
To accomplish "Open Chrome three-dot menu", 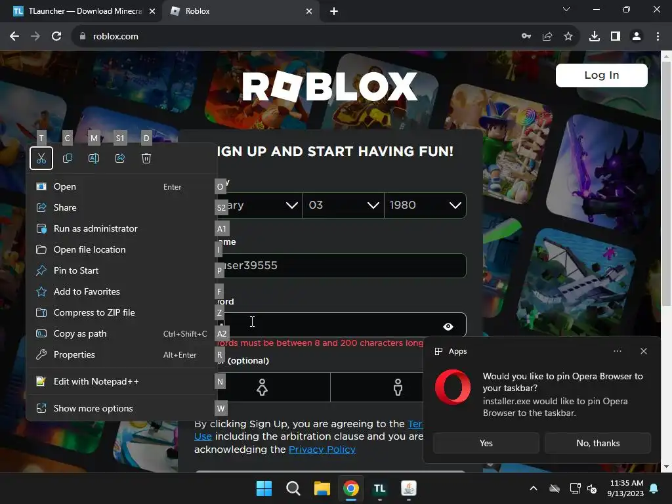I will click(x=658, y=37).
